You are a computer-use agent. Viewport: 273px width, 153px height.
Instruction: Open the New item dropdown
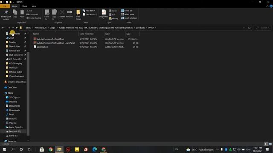[89, 11]
